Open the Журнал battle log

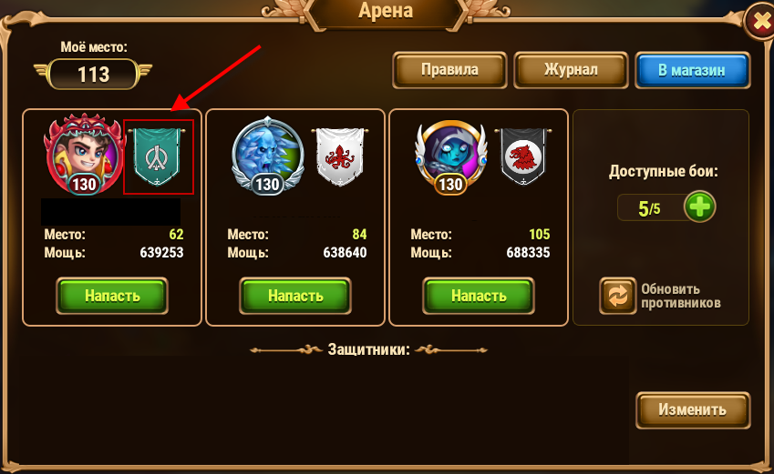pos(571,70)
